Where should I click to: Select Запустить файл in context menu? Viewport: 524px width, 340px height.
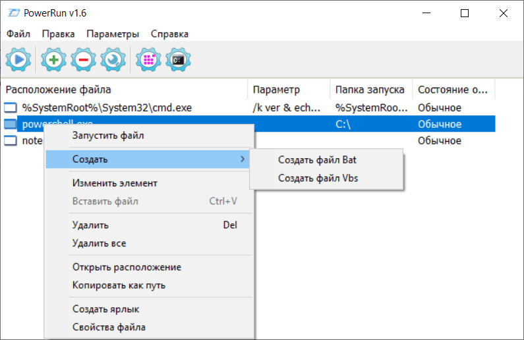point(107,136)
